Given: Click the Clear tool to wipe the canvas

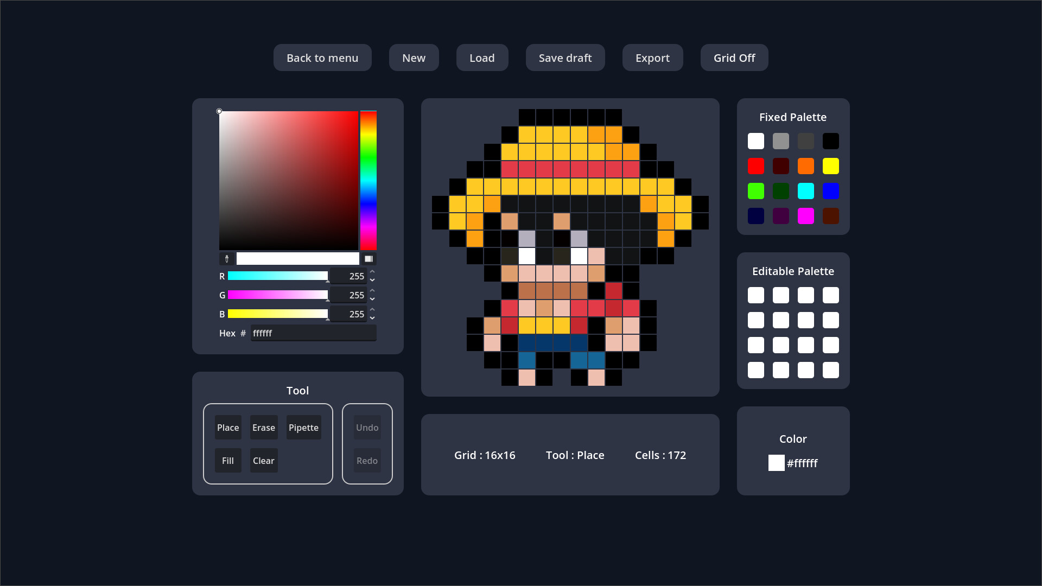Looking at the screenshot, I should (x=263, y=460).
